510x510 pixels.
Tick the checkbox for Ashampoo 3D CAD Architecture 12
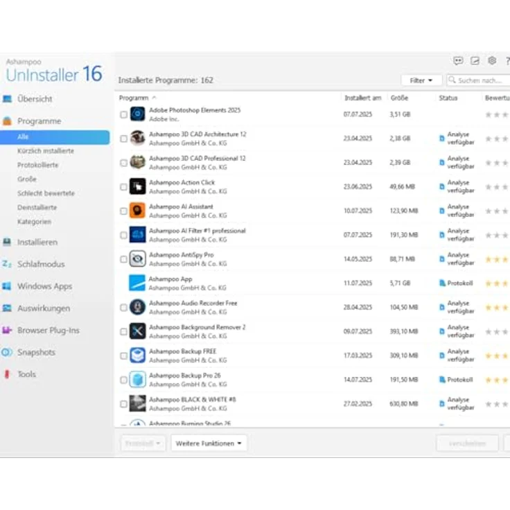(123, 139)
